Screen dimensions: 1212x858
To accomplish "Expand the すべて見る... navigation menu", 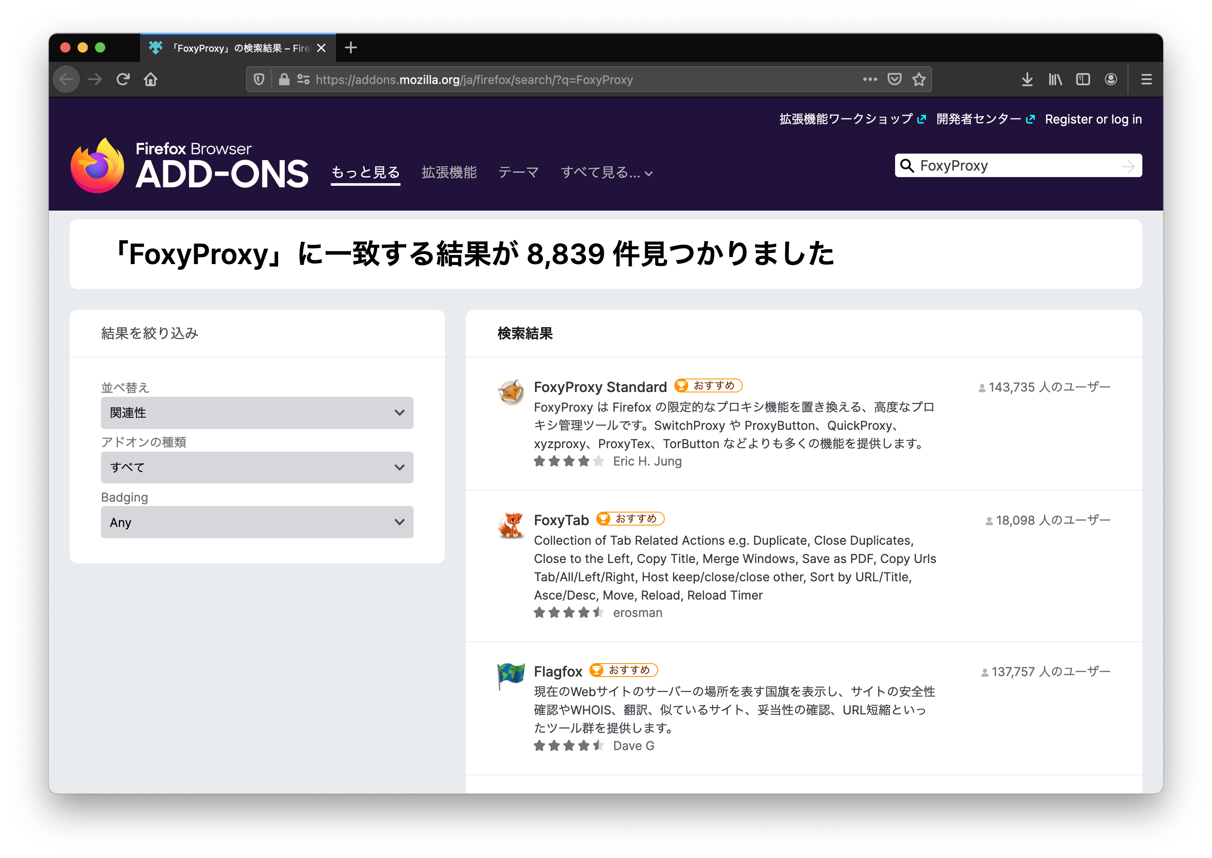I will pyautogui.click(x=606, y=173).
